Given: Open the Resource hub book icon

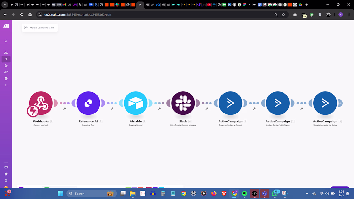Looking at the screenshot, I should pos(6,167).
